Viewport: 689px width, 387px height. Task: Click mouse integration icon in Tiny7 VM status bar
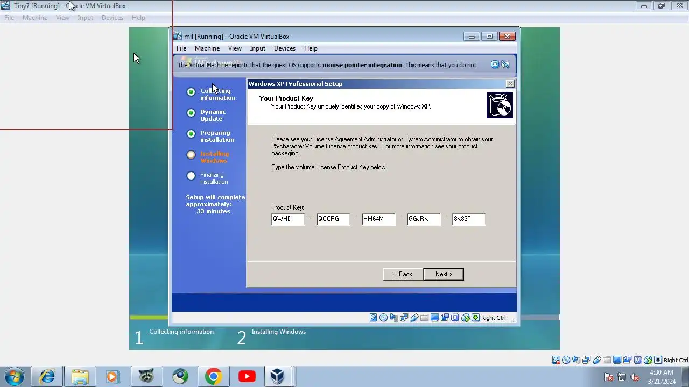point(648,360)
